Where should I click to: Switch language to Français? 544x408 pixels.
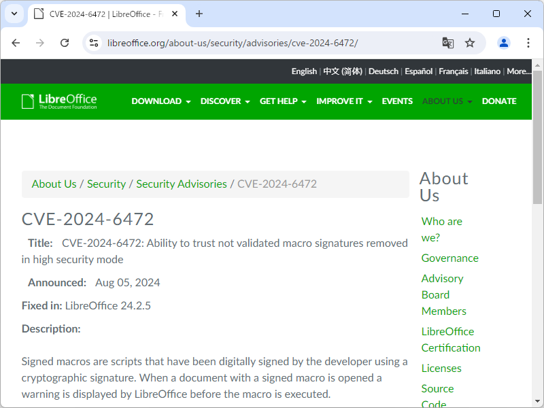pyautogui.click(x=453, y=71)
